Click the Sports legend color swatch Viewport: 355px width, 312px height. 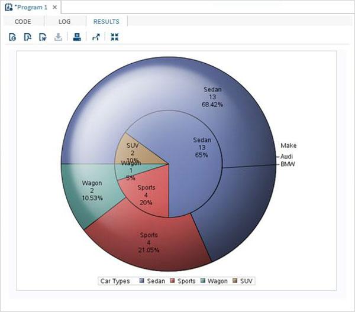click(173, 281)
